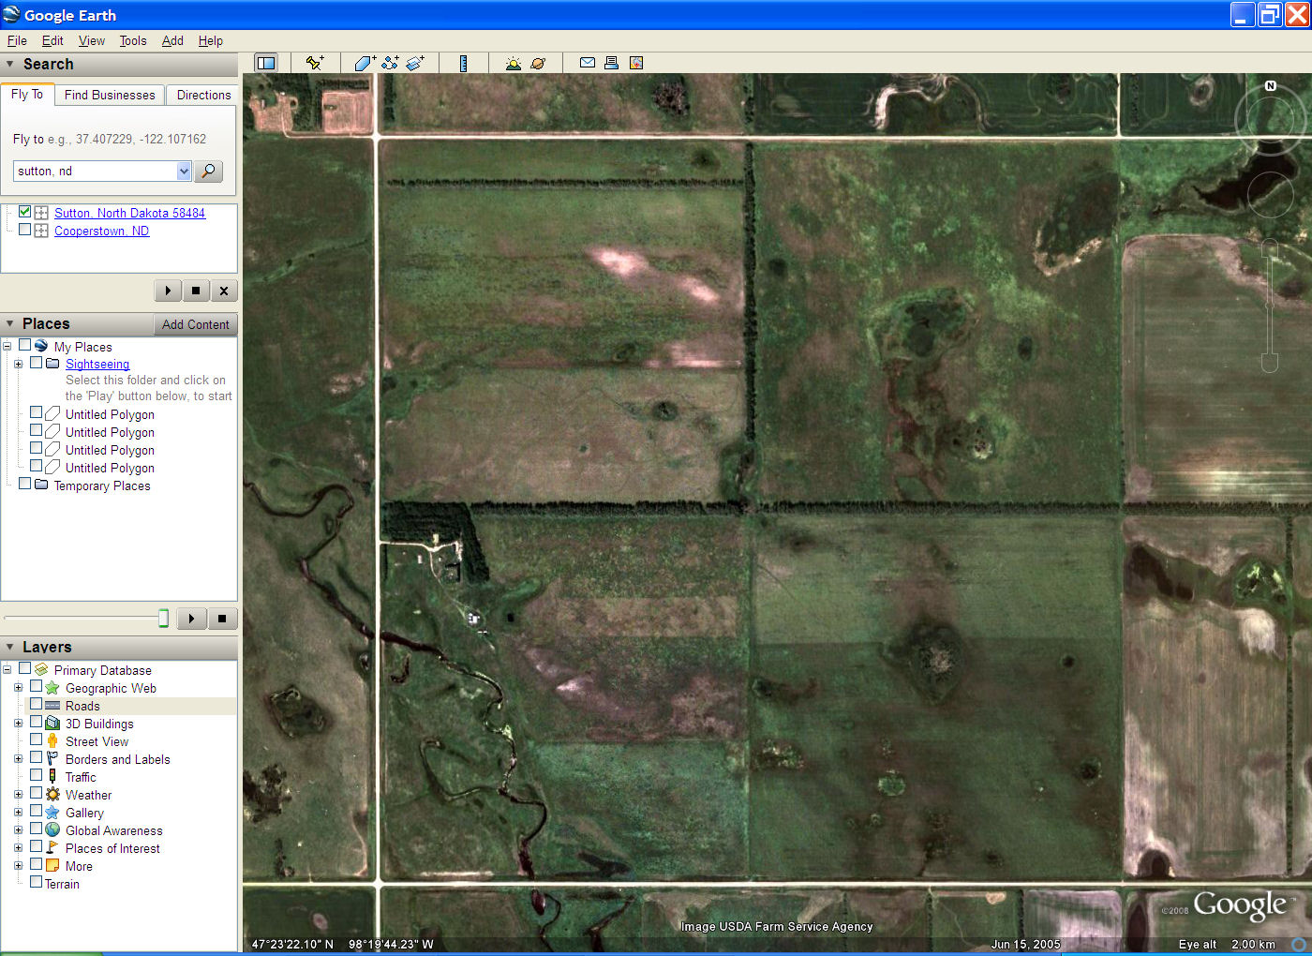Screen dimensions: 1312x956
Task: Enable the Street View layer checkbox
Action: click(x=36, y=740)
